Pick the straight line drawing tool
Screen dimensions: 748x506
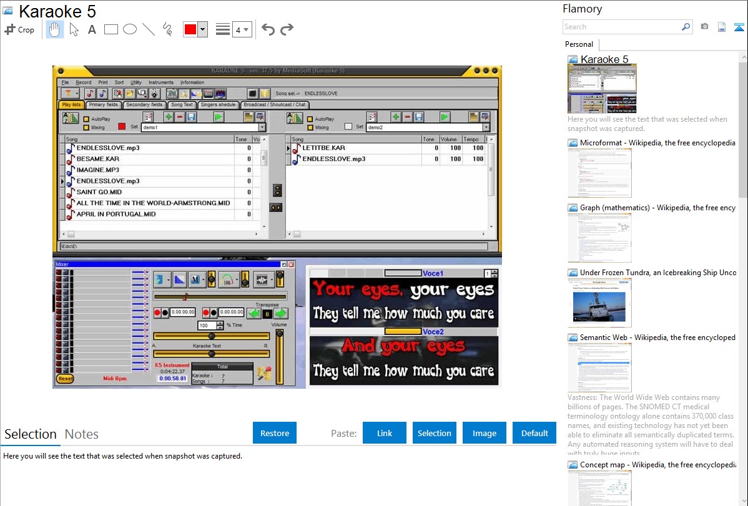coord(149,29)
